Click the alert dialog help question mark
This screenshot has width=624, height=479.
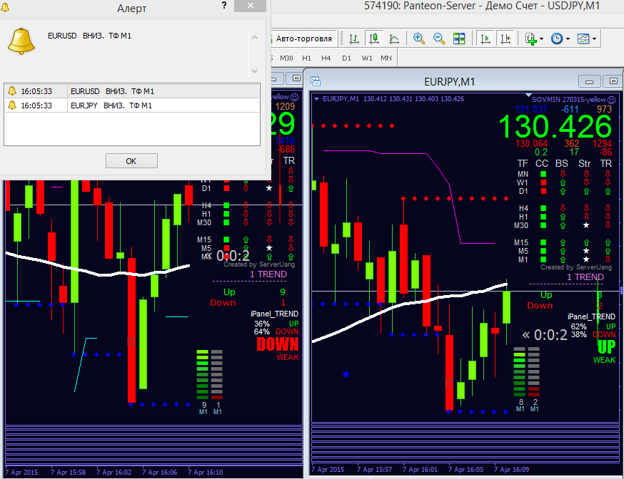point(224,6)
